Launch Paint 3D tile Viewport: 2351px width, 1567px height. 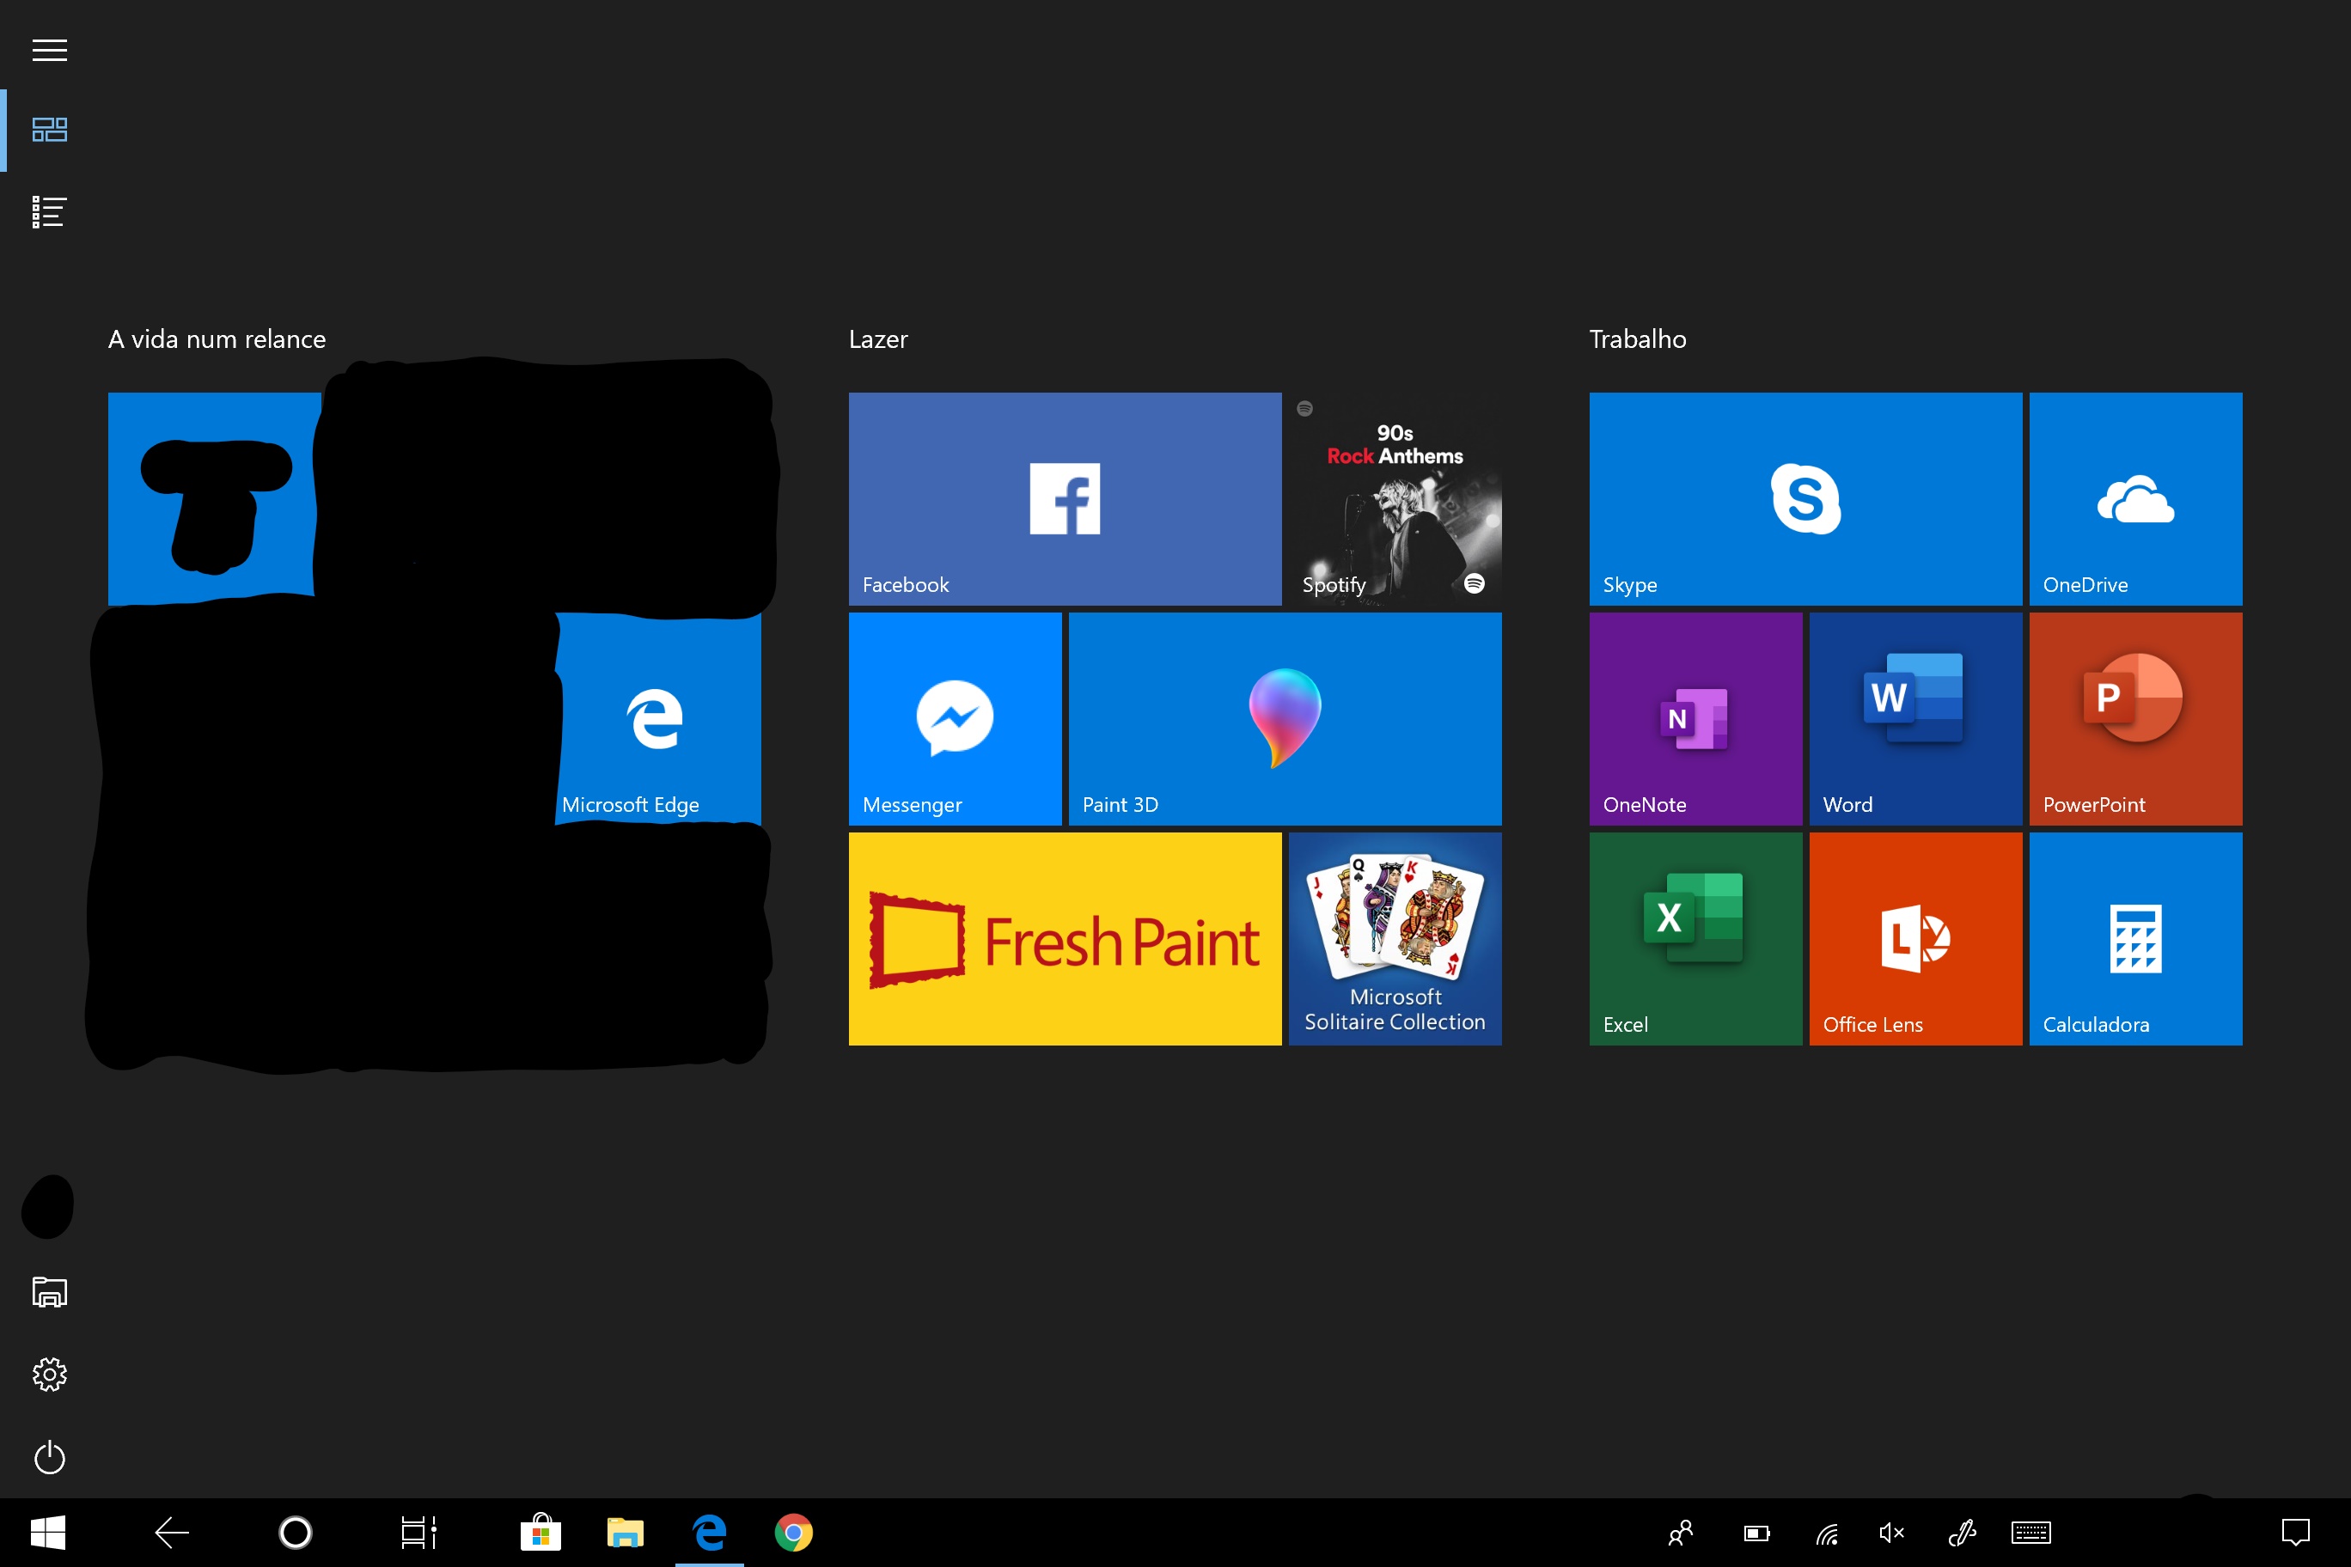coord(1285,718)
